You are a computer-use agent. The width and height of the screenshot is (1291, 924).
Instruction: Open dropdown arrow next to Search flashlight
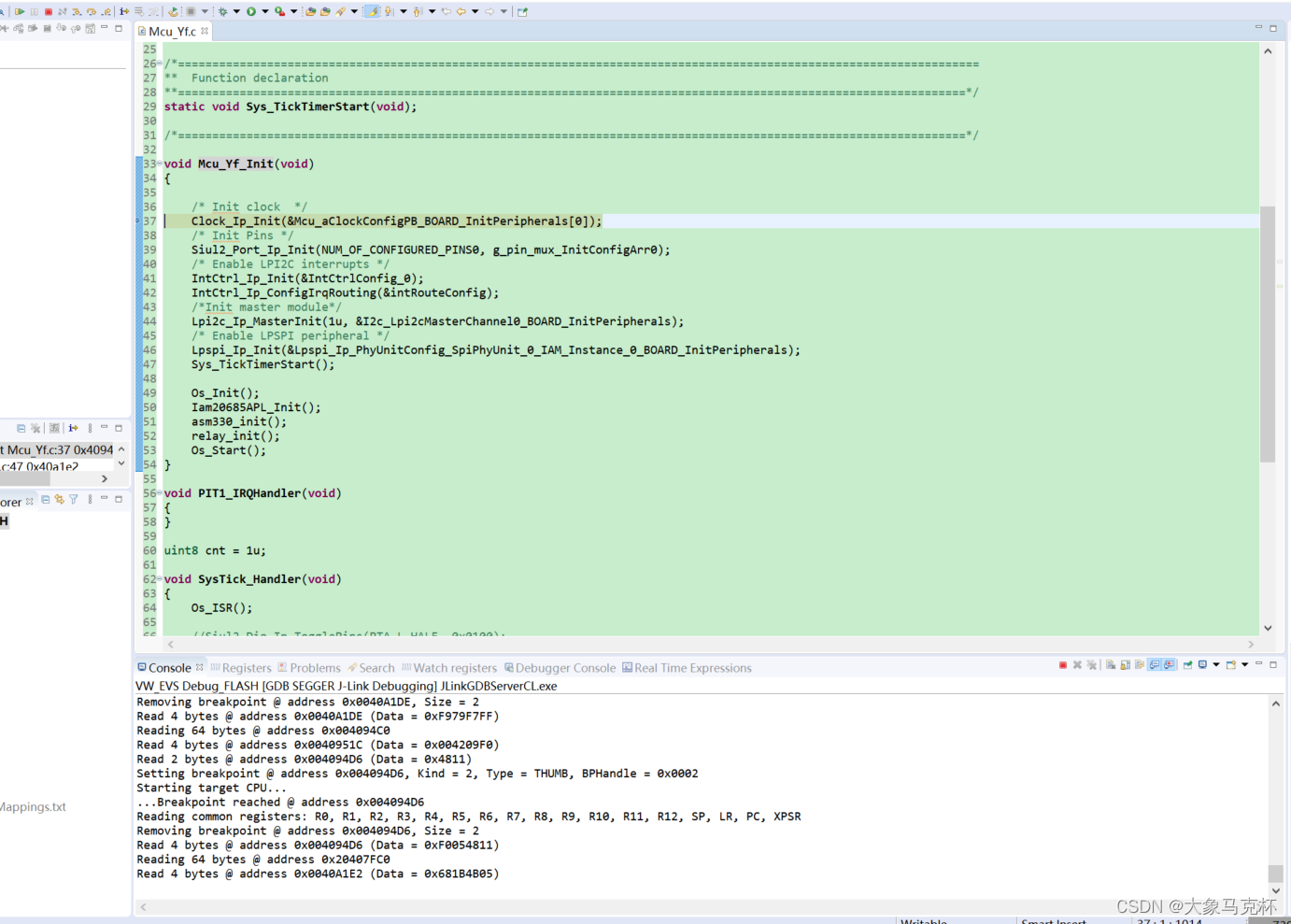[354, 11]
